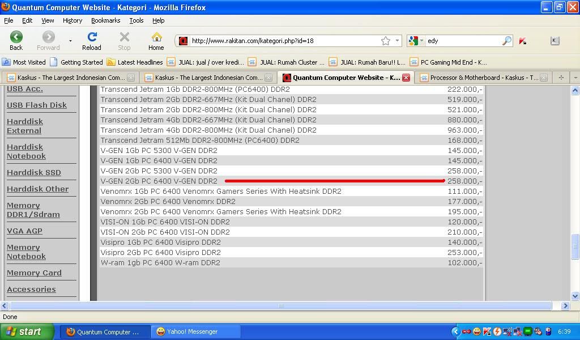Reload the current page
Screen dimensions: 580x340
coord(92,41)
